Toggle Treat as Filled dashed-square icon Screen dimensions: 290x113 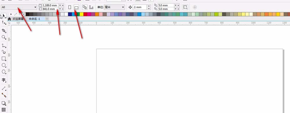coord(185,7)
